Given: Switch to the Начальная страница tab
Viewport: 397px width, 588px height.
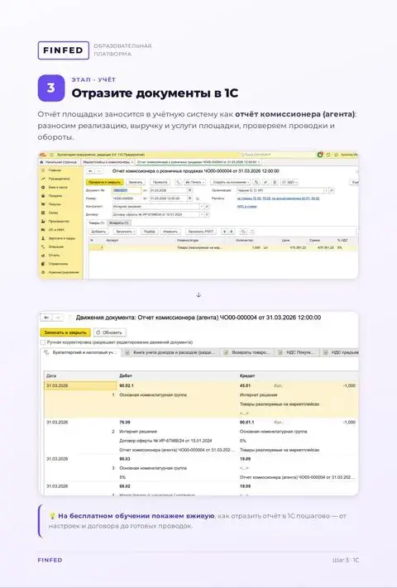Looking at the screenshot, I should pos(60,162).
